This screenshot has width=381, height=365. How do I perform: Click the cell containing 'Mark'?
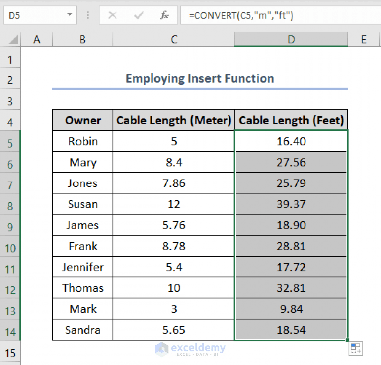pos(82,309)
